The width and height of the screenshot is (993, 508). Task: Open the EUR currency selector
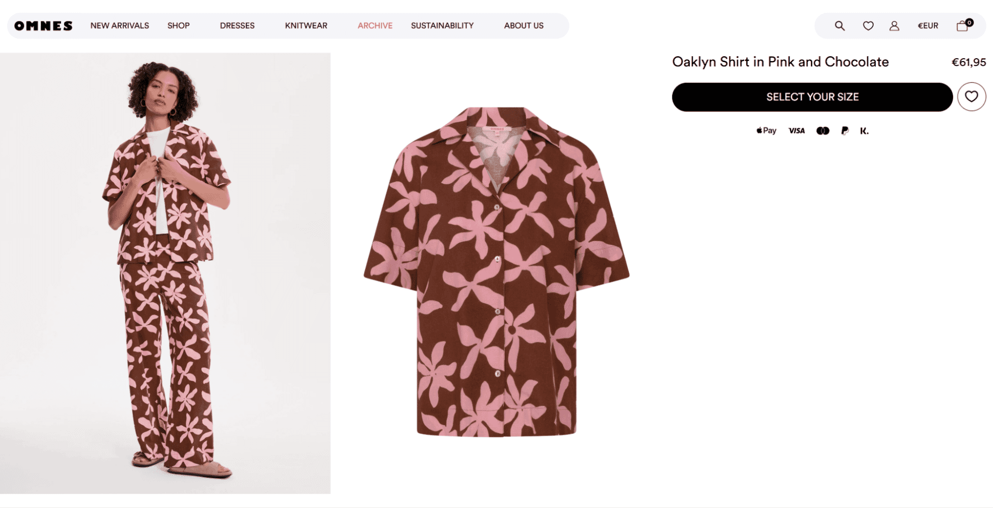point(927,26)
